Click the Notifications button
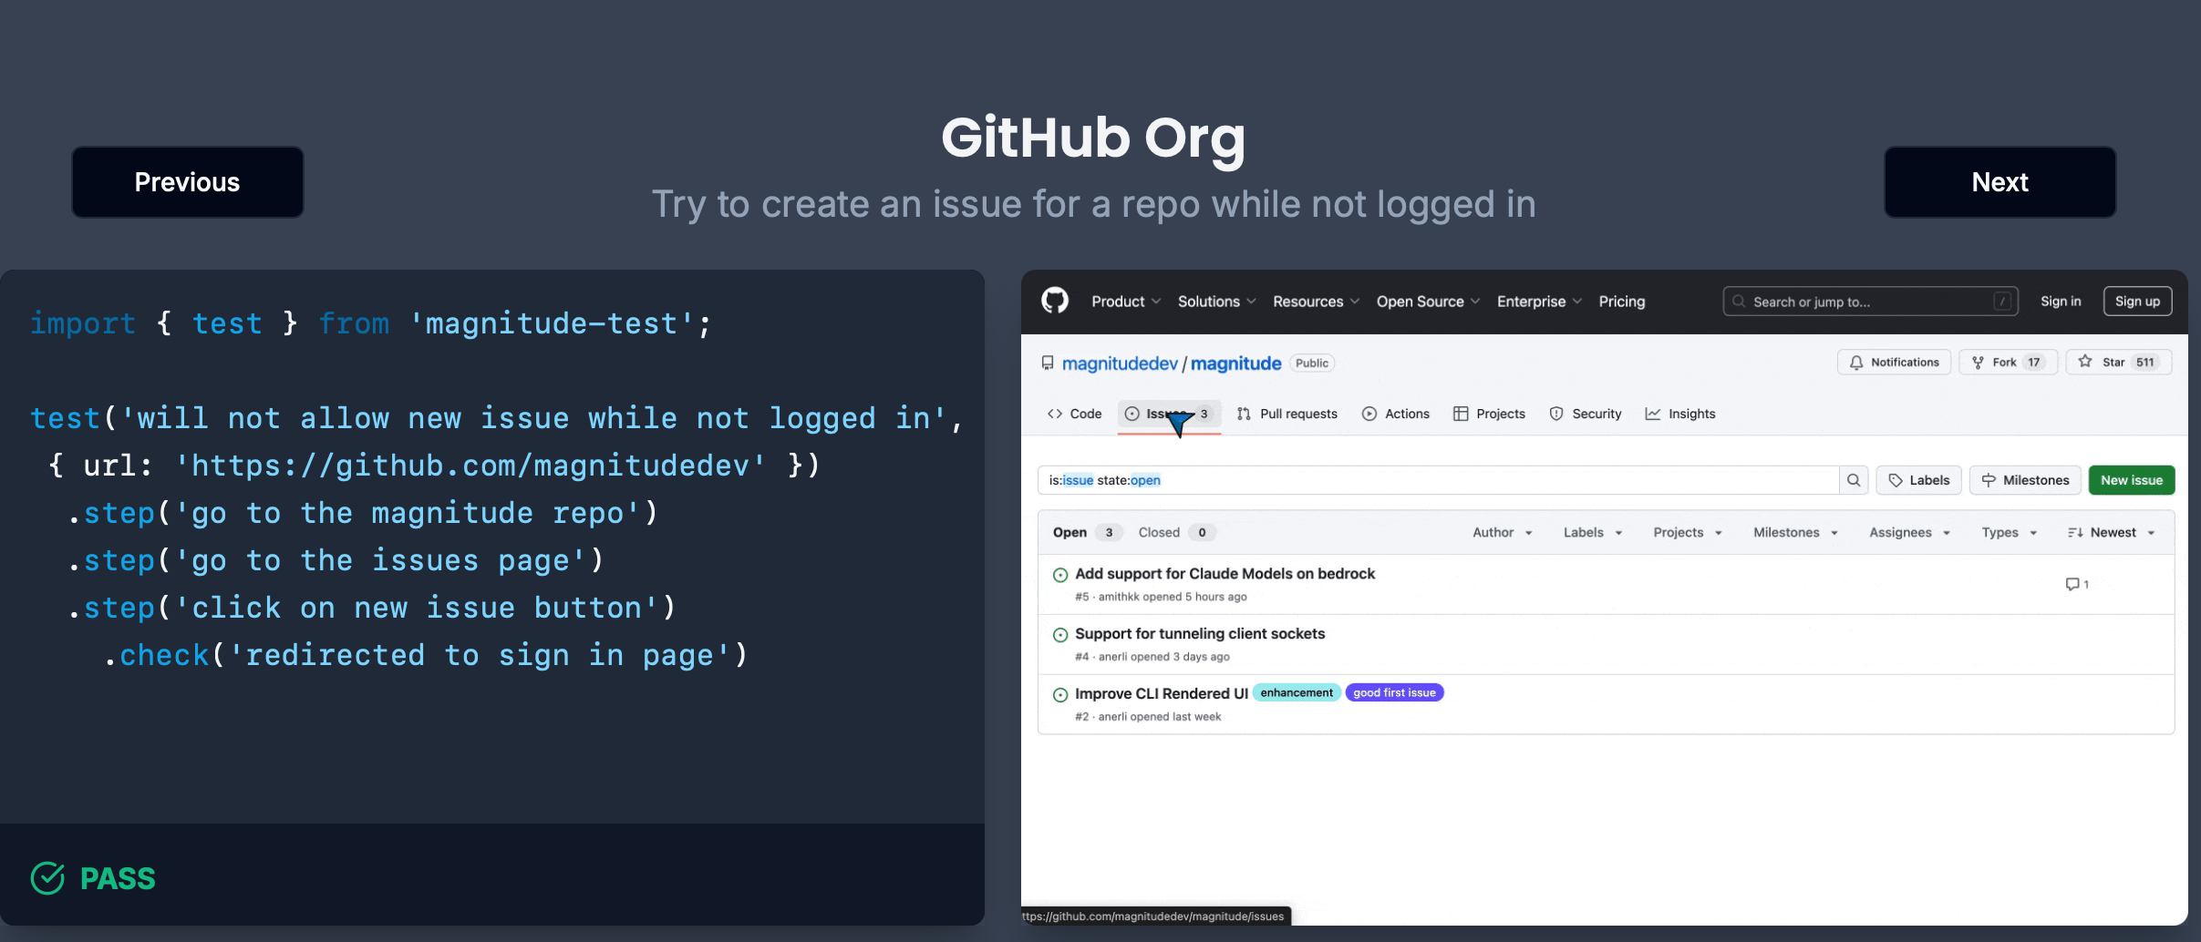This screenshot has height=942, width=2201. [x=1895, y=363]
